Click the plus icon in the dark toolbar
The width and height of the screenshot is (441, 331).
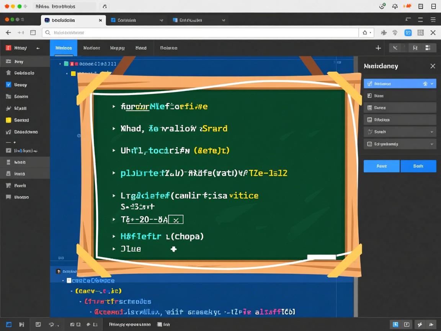click(x=378, y=48)
